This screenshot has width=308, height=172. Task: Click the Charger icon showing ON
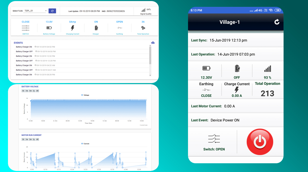[x=96, y=28]
